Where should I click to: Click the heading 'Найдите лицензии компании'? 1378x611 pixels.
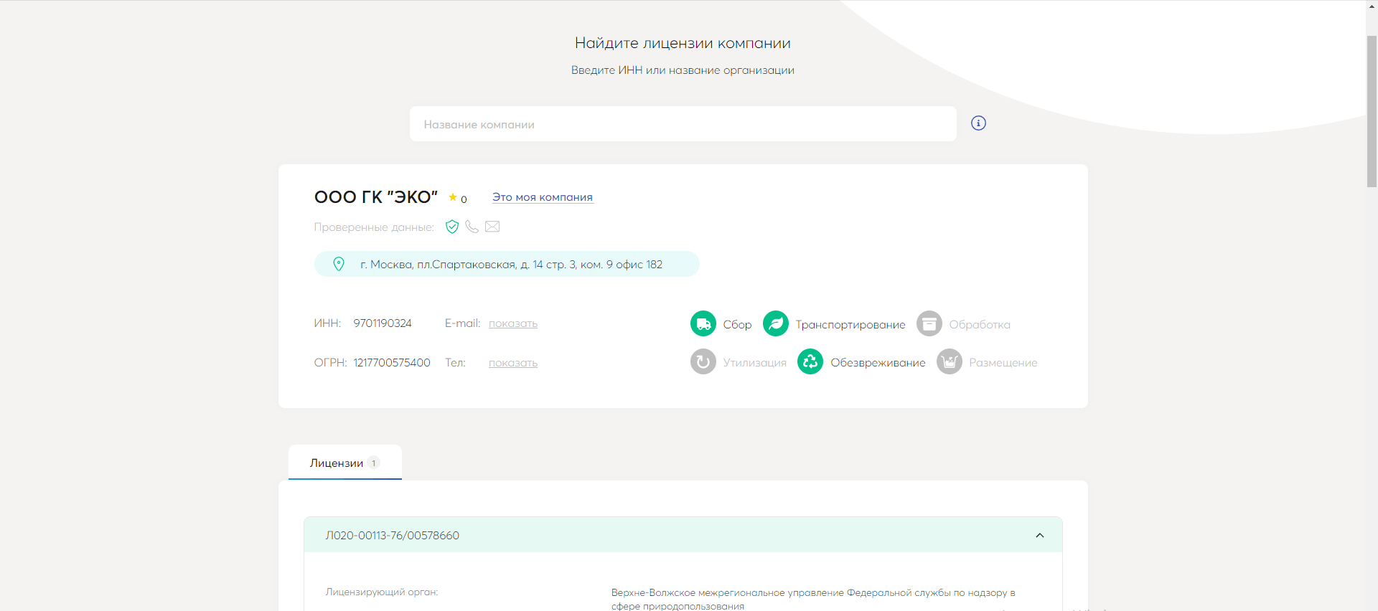(x=683, y=43)
